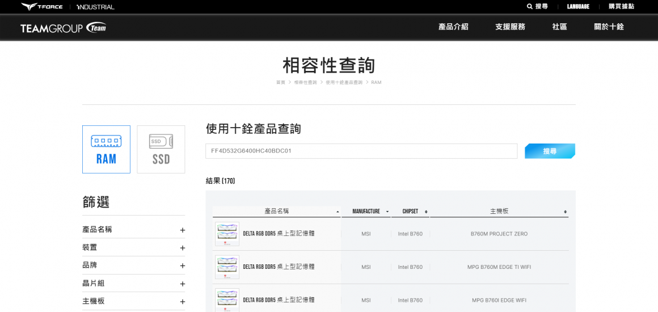Expand the 裝置 filter section
The width and height of the screenshot is (658, 312).
[x=182, y=248]
